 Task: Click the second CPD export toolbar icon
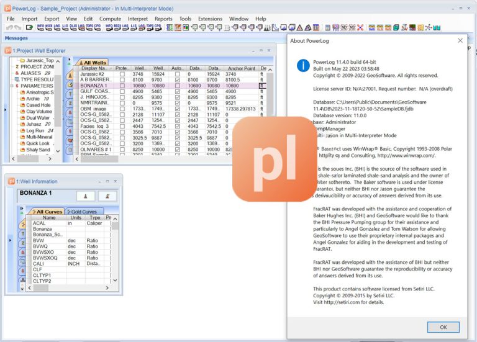158,27
